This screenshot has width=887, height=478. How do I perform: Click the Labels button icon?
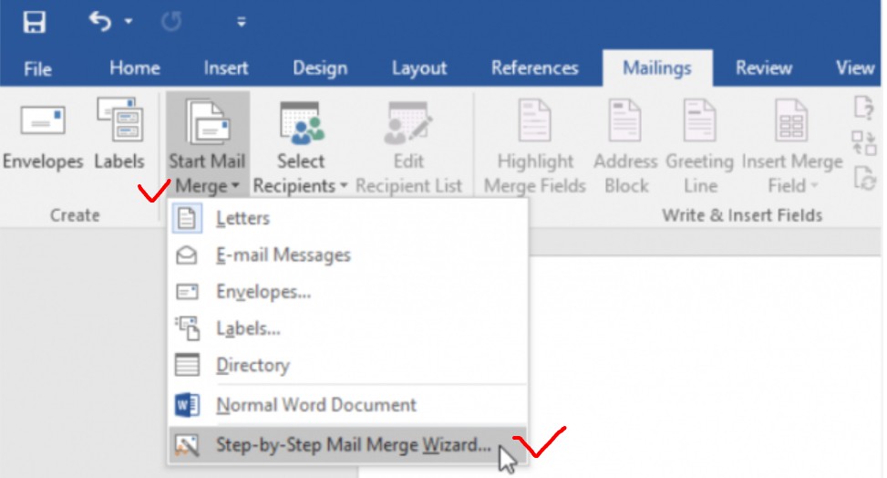(x=119, y=119)
